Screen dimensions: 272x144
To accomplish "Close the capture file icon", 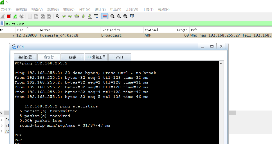I will (43, 16).
